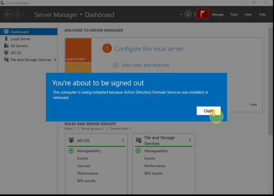Screen dimensions: 274x196
Task: Open the Help menu
Action: 262,15
